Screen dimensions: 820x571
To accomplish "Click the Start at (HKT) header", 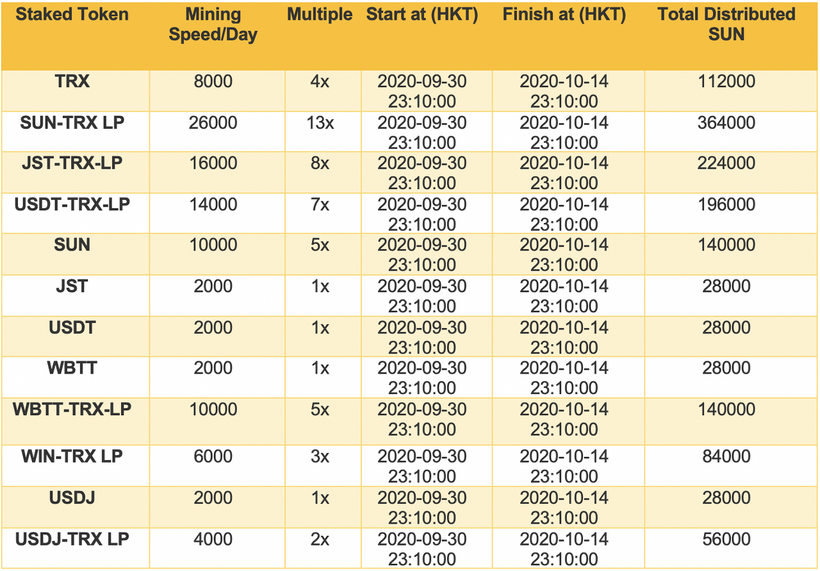I will coord(422,15).
